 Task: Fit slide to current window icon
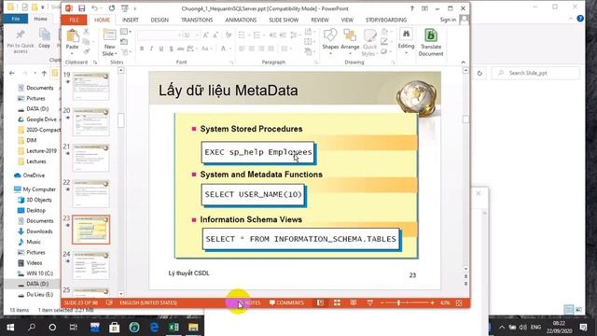(459, 302)
